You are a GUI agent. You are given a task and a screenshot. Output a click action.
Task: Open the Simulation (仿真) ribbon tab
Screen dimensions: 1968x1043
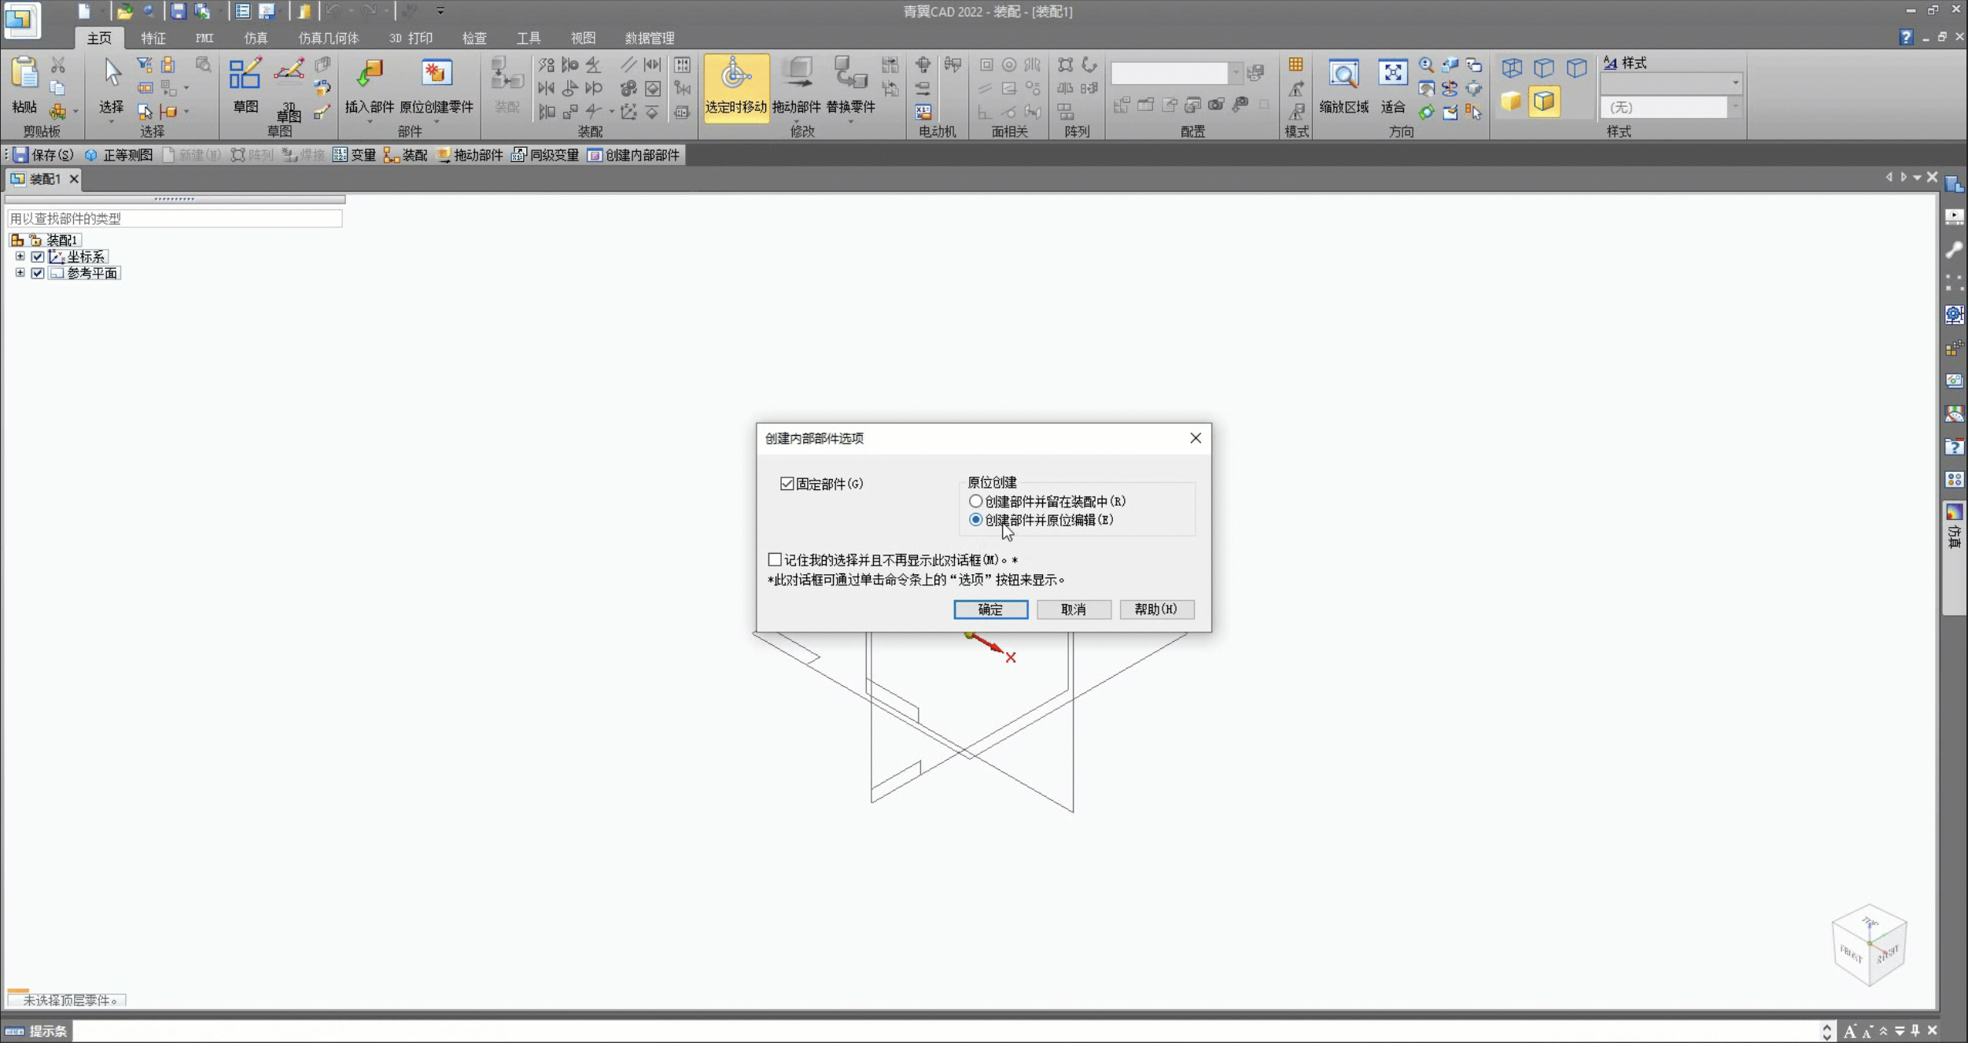click(256, 38)
